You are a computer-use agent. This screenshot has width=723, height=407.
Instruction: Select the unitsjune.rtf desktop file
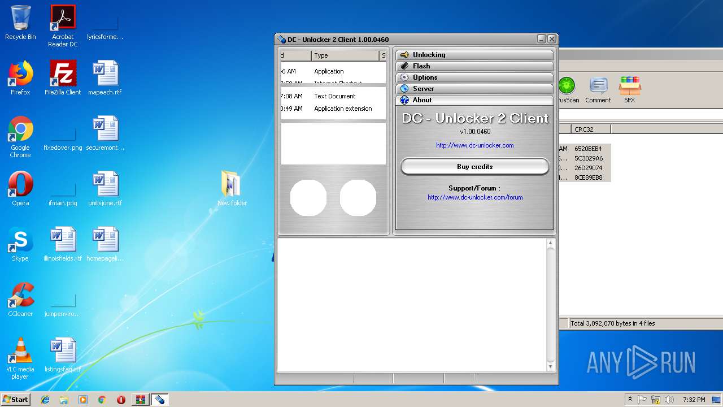(x=105, y=189)
